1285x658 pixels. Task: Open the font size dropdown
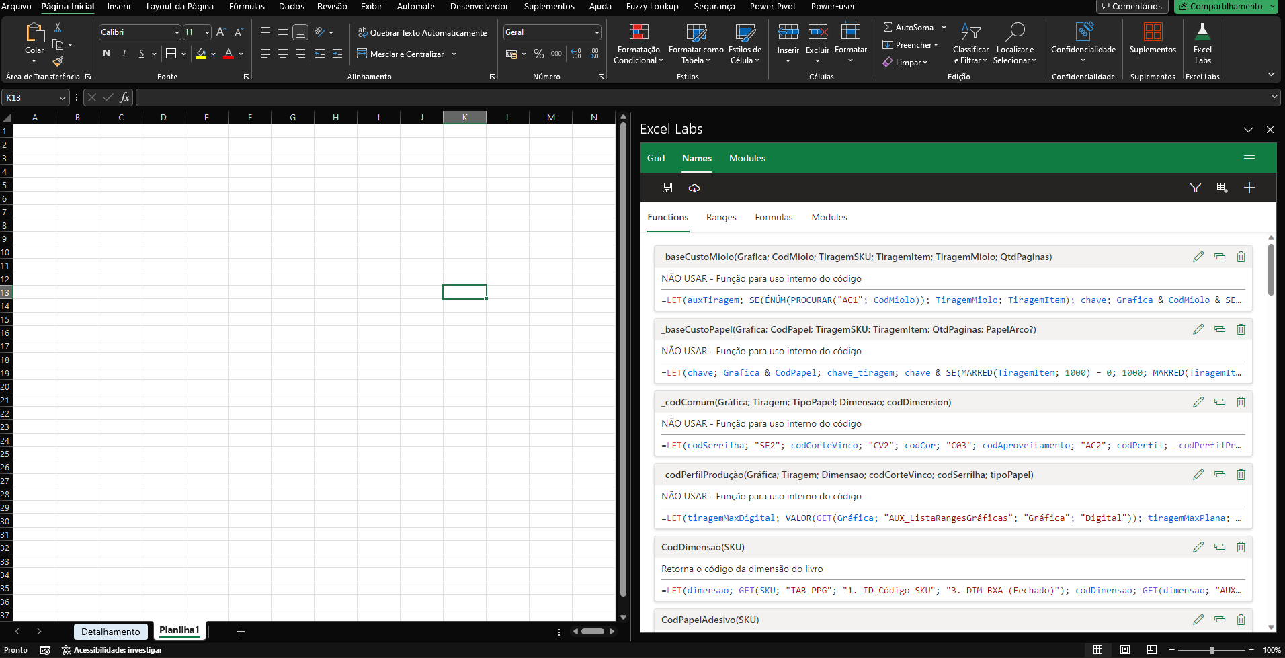(207, 32)
